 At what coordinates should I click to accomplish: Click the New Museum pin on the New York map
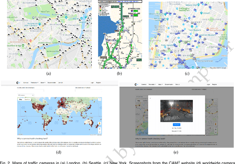[x=192, y=26]
